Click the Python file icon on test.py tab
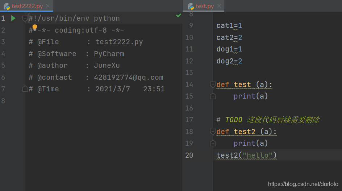 191,6
